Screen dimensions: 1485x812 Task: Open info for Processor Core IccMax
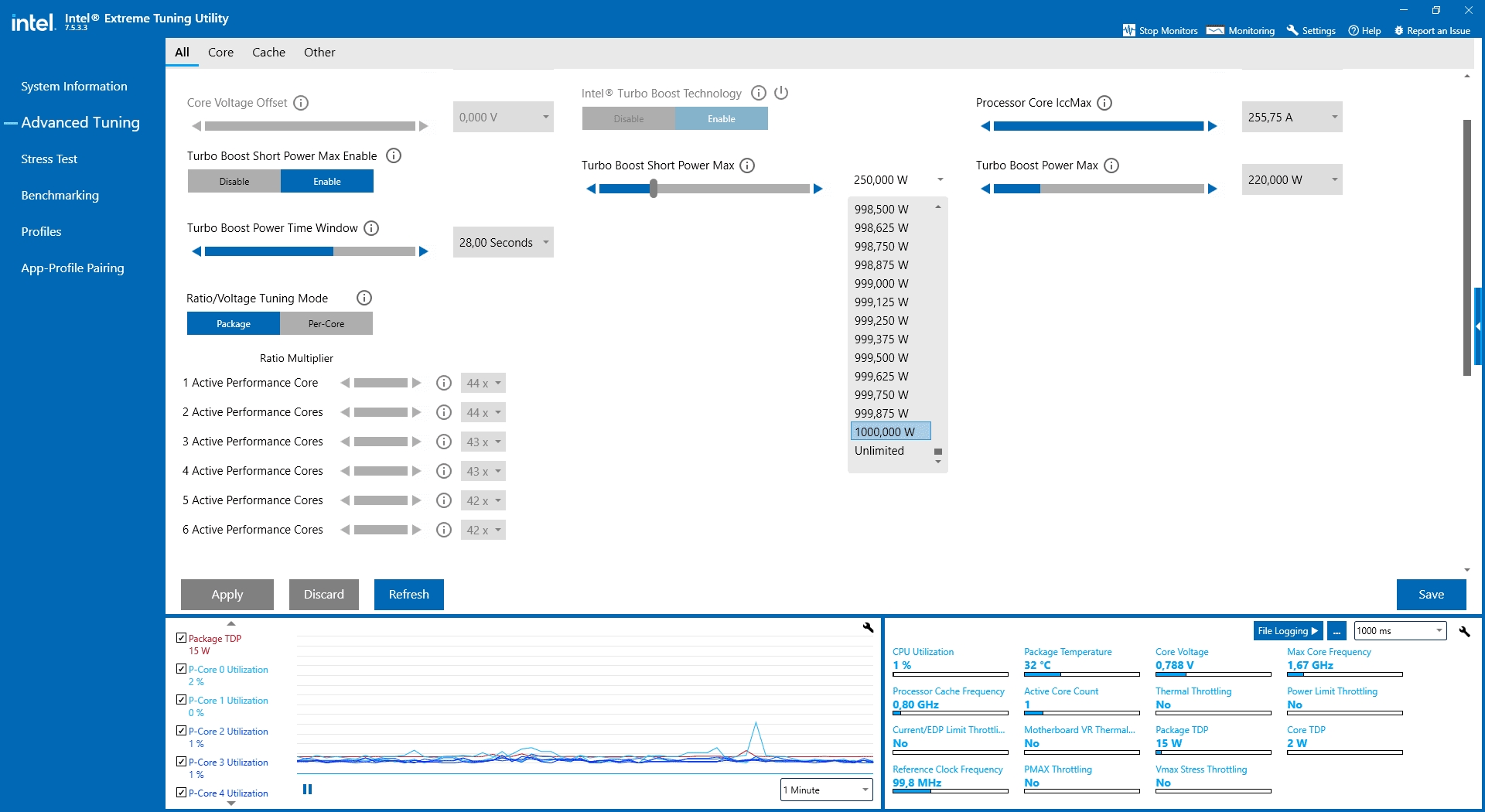[x=1104, y=103]
